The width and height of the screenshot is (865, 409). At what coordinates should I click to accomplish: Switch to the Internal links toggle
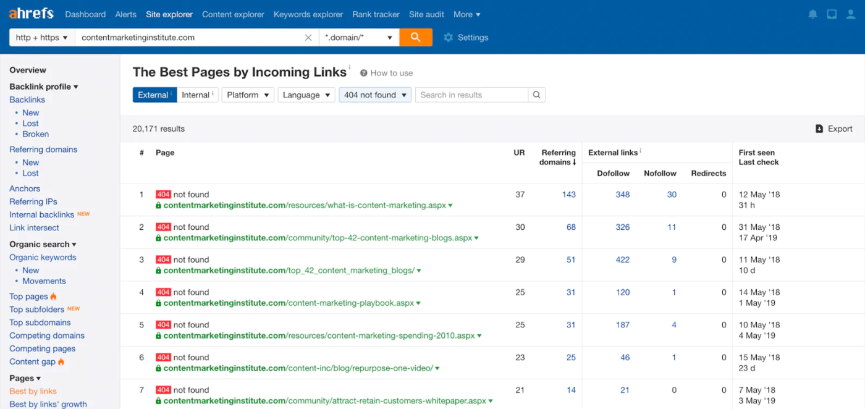[x=198, y=95]
